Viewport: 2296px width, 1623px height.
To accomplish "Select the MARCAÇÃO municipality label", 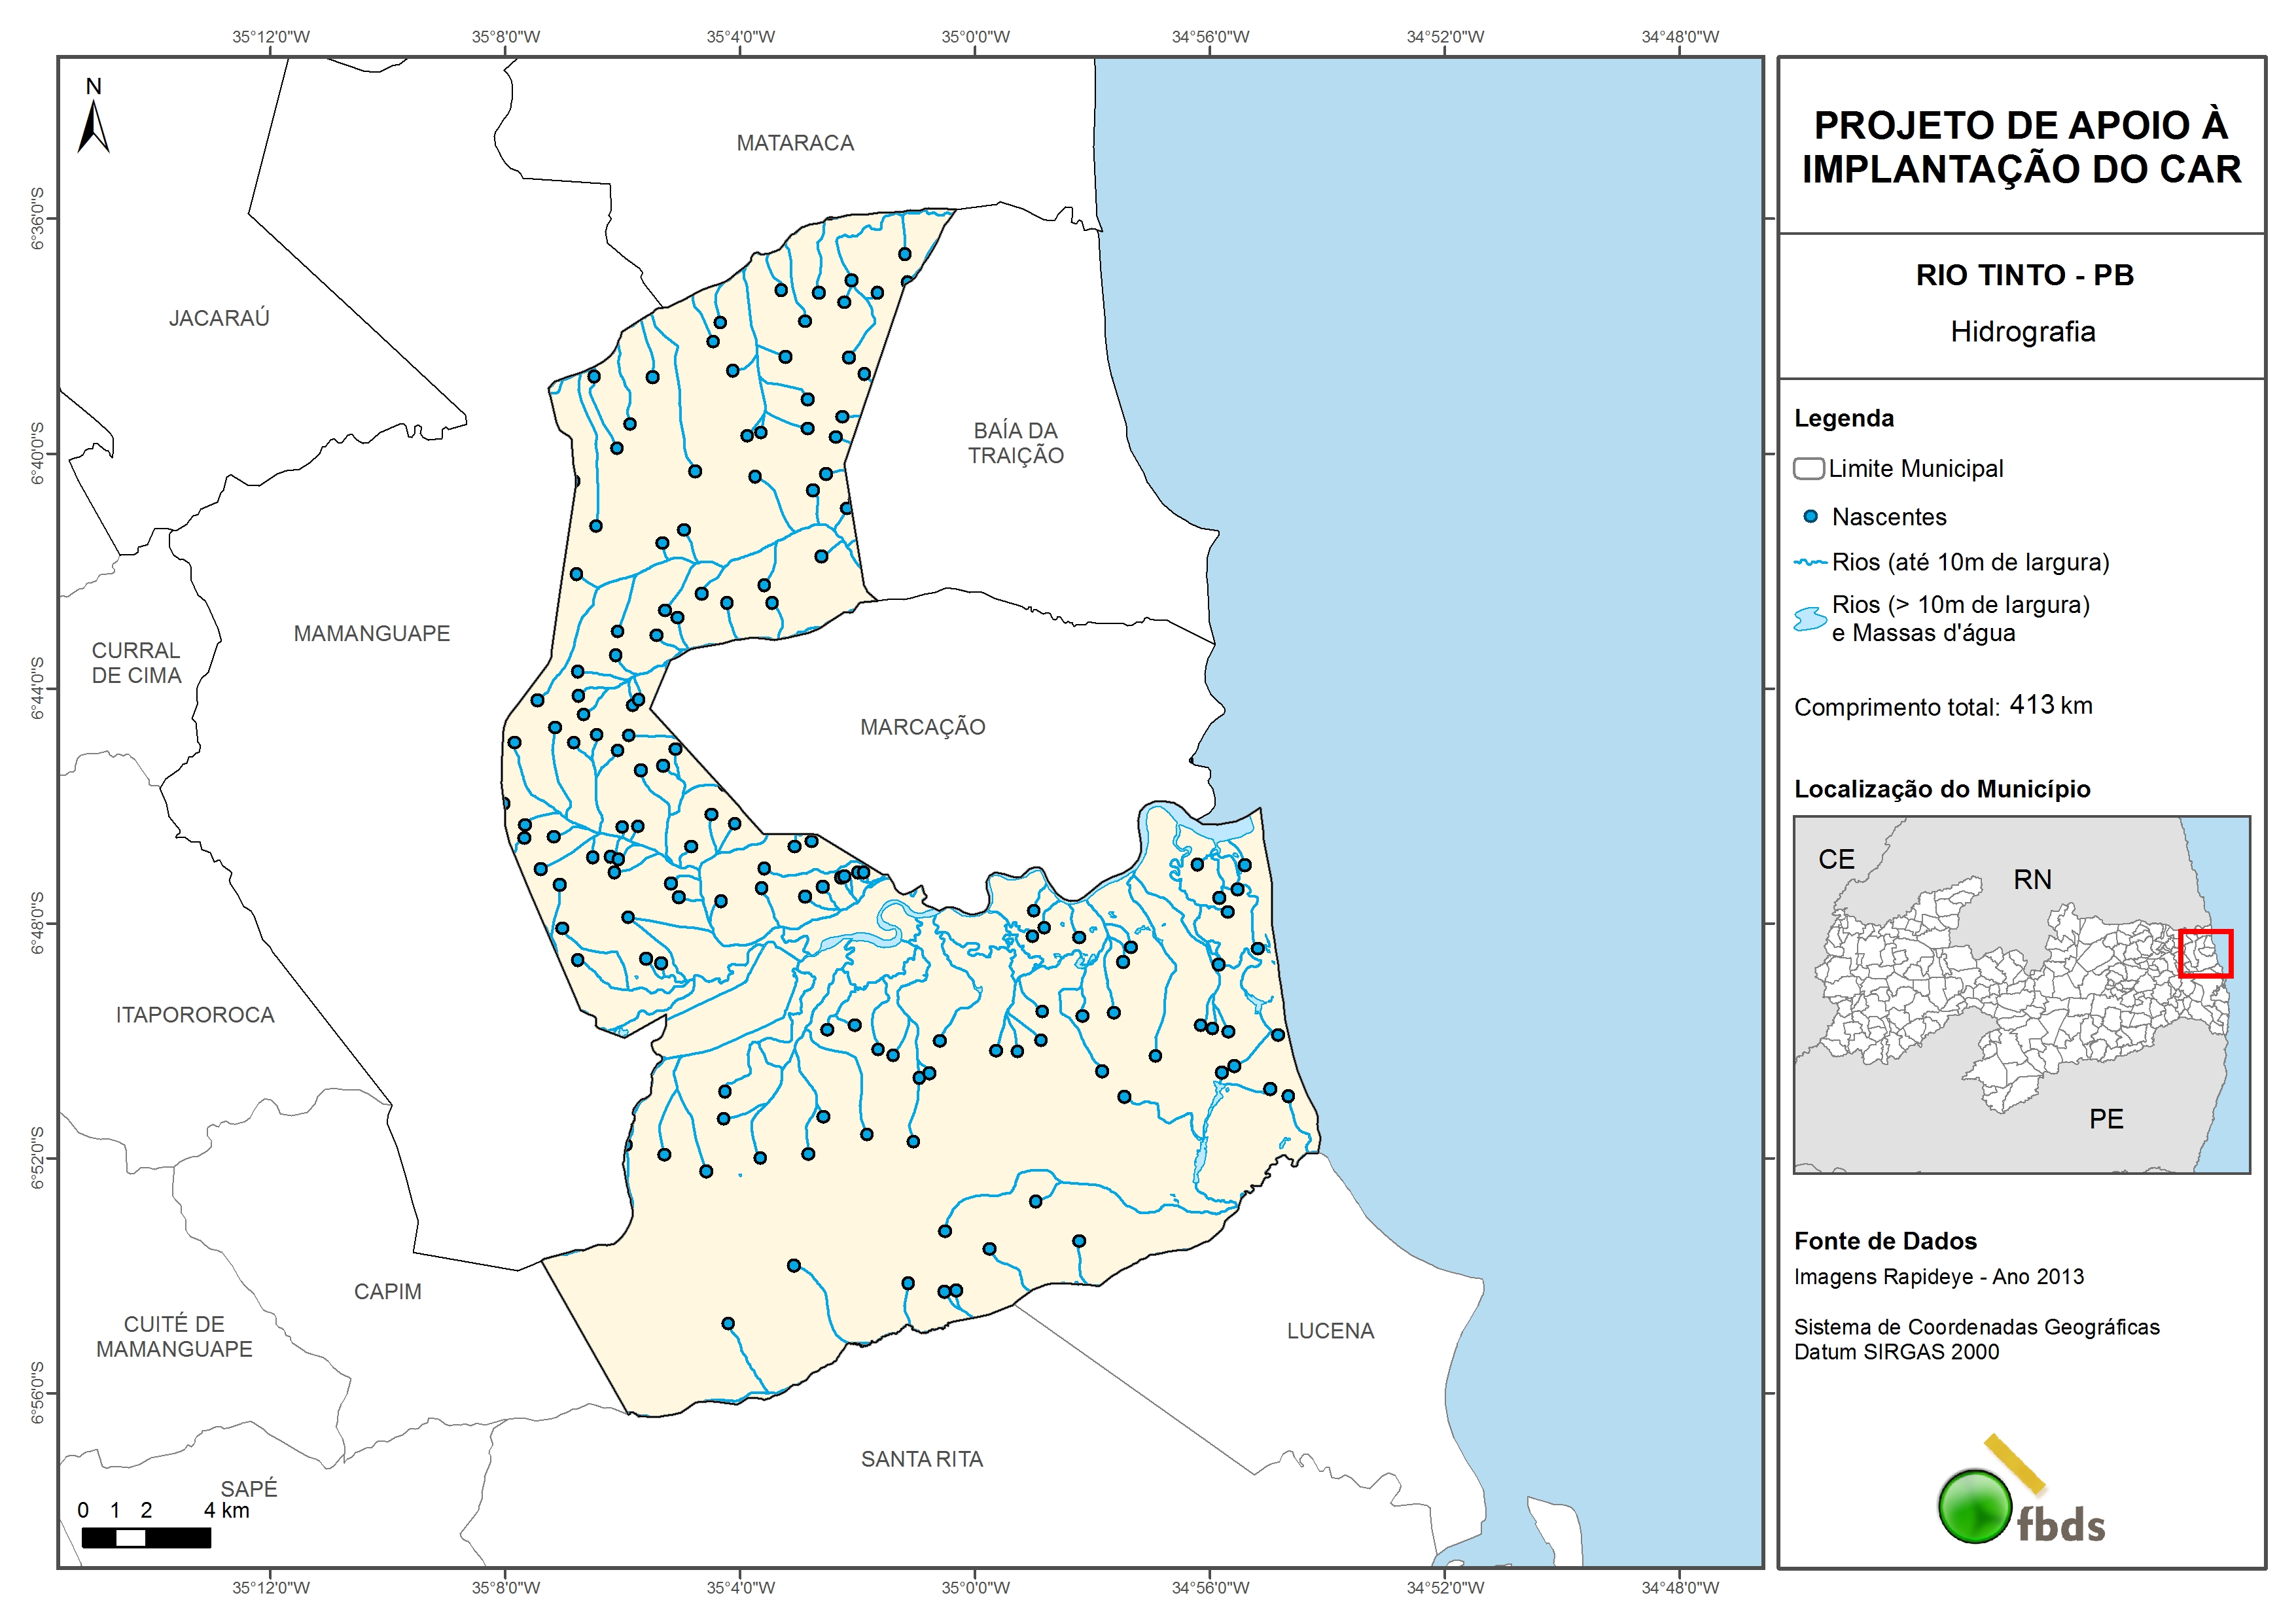I will point(922,727).
